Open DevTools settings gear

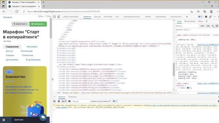(x=206, y=17)
